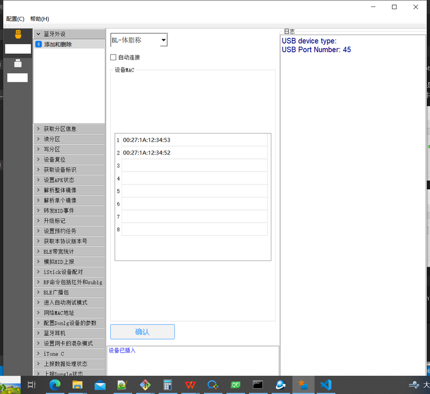The image size is (430, 394).
Task: Click the white field under the dongle icon
Action: point(17,78)
